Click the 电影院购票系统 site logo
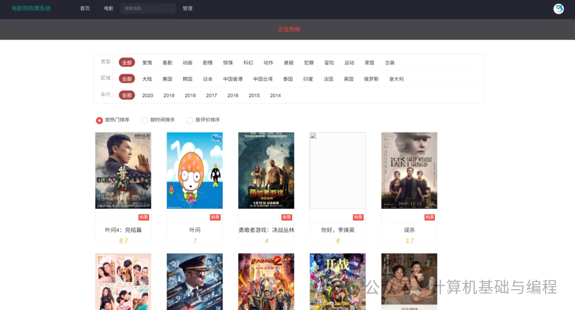 click(31, 9)
